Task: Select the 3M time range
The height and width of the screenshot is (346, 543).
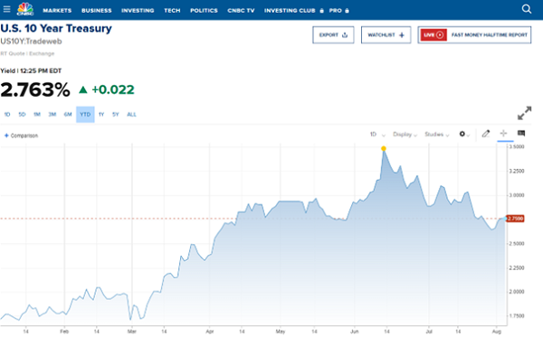Action: [52, 115]
